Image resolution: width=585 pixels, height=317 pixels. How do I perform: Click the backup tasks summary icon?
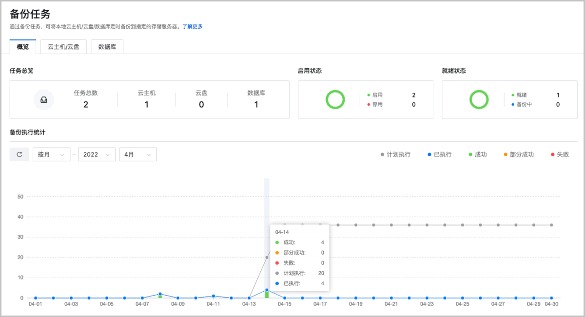[x=44, y=99]
